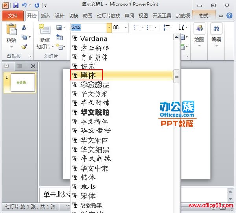Open the slide Layout icon menu
The height and width of the screenshot is (213, 236).
tap(61, 27)
